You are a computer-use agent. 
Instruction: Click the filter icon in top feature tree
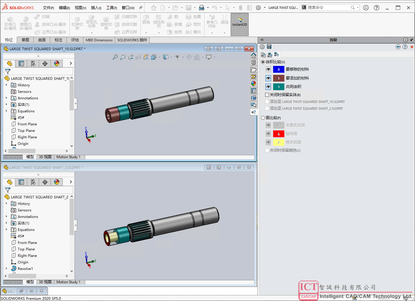[x=8, y=71]
